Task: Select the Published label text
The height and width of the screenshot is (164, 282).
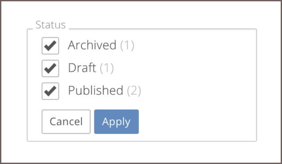Action: pos(95,90)
